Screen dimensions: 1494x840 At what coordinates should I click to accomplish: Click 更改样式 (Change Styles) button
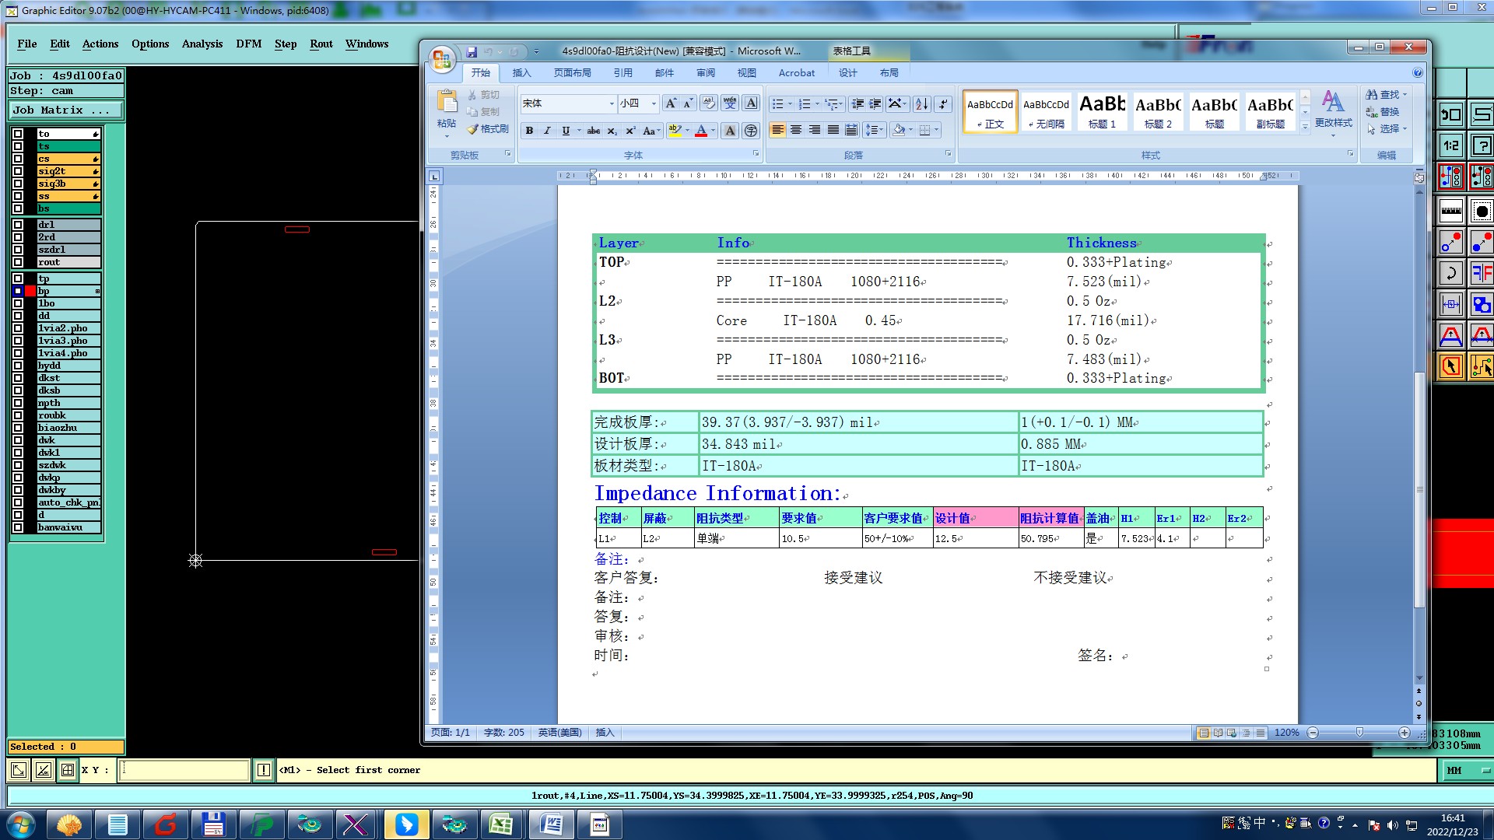pos(1333,111)
